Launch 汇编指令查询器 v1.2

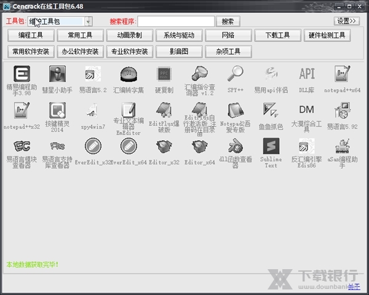199,74
